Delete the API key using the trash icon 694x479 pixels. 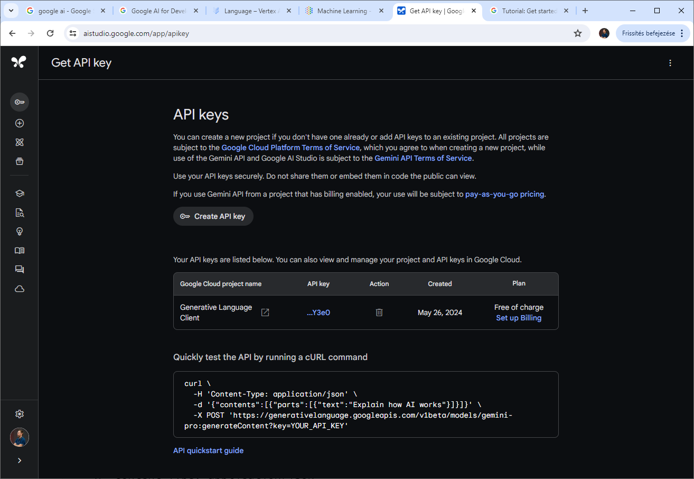click(x=379, y=312)
